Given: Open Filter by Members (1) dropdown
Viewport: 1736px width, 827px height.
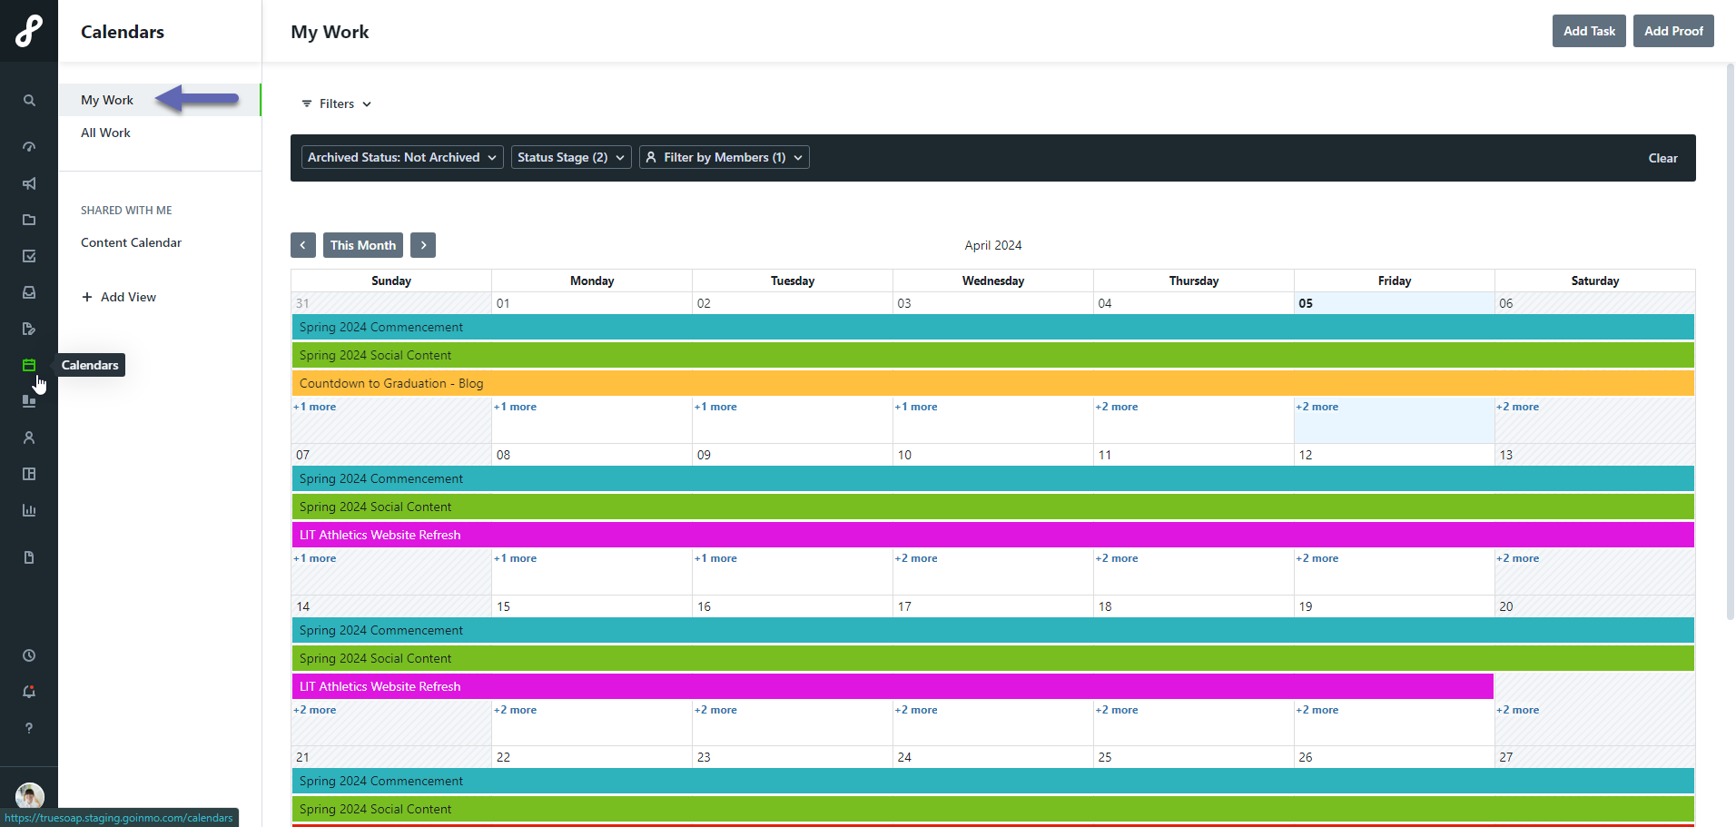Looking at the screenshot, I should (x=725, y=157).
